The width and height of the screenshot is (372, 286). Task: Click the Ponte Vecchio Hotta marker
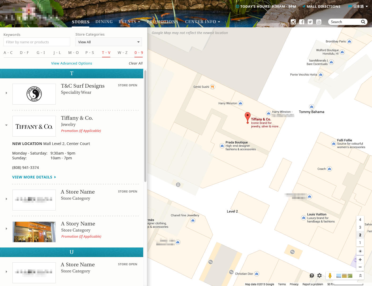coord(321,75)
